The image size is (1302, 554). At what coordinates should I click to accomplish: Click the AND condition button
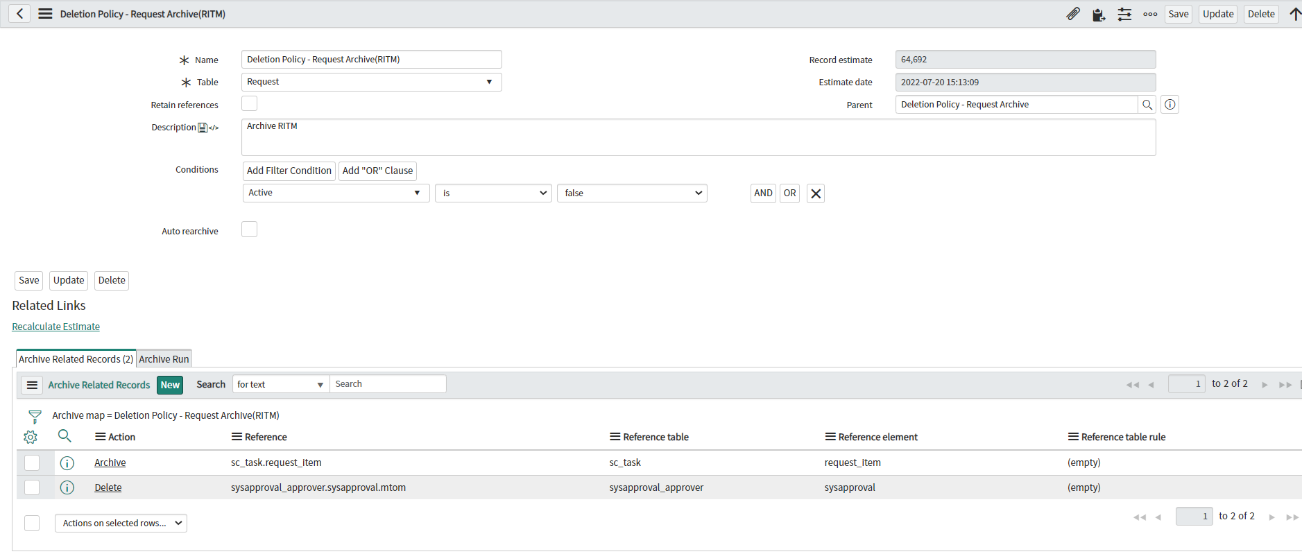pos(763,193)
